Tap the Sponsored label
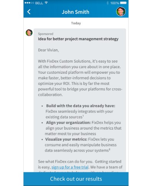 [46, 34]
